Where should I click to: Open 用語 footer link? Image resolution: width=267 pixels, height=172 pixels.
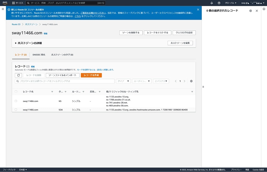tap(247, 170)
